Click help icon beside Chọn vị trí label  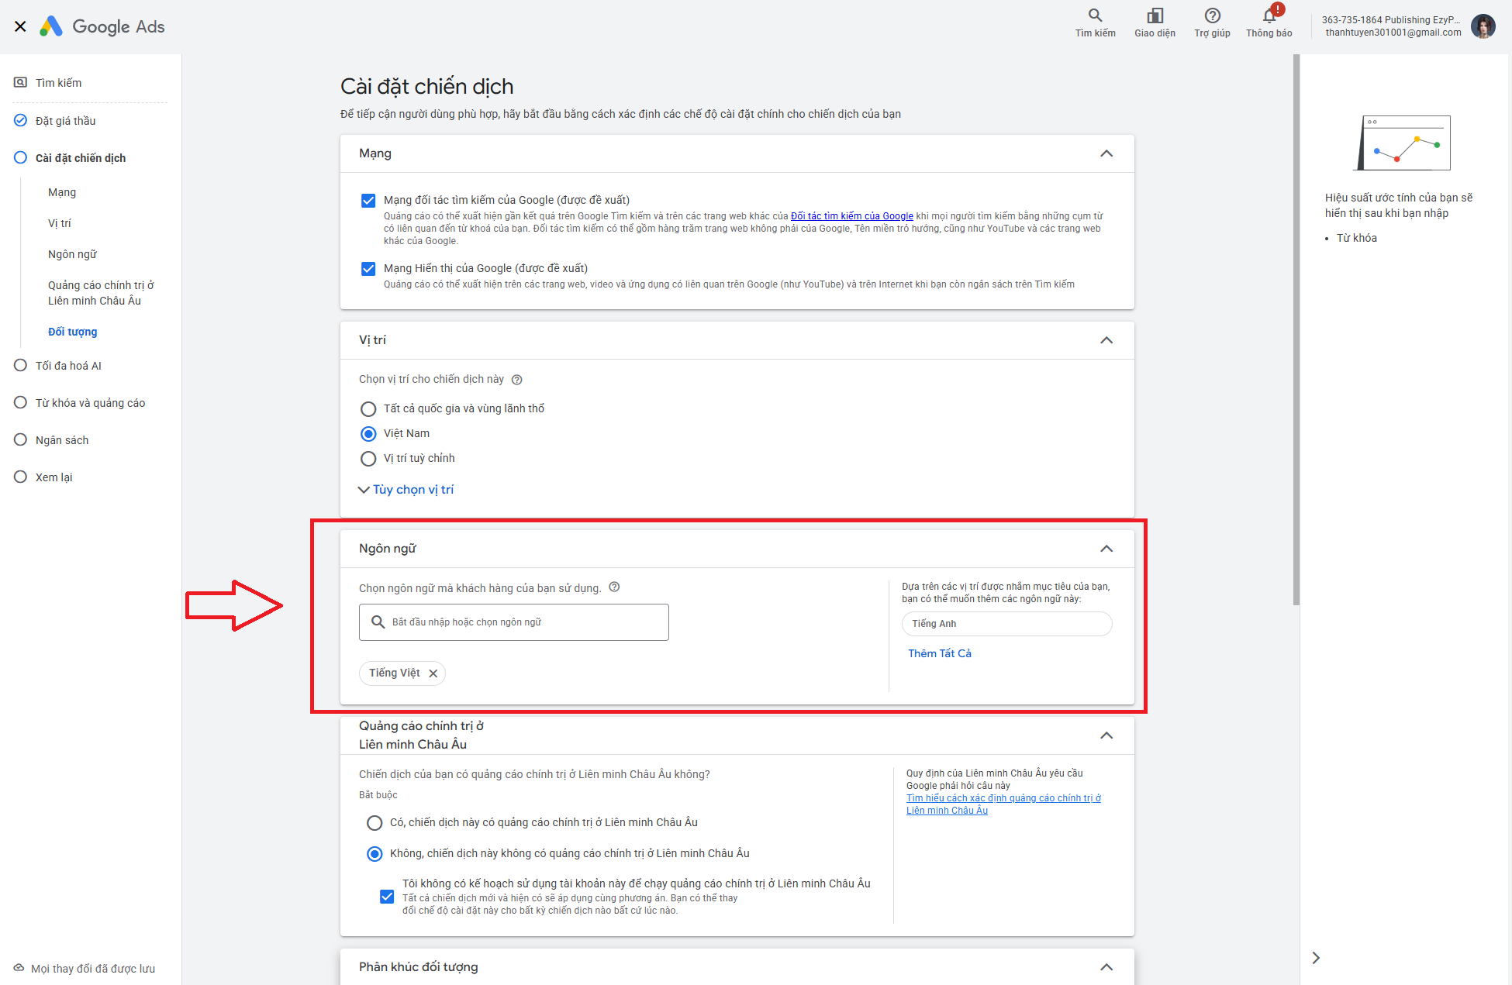(517, 380)
